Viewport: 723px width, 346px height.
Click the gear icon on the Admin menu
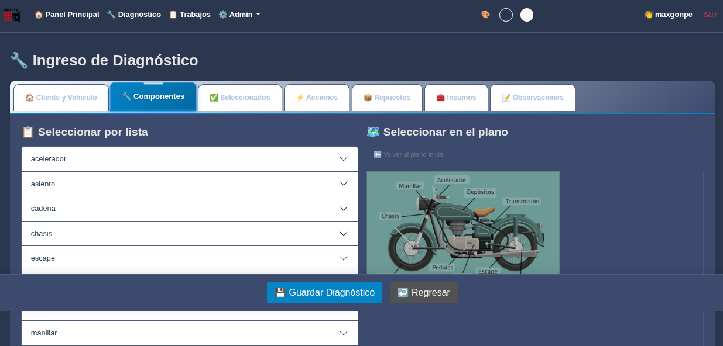(x=224, y=14)
